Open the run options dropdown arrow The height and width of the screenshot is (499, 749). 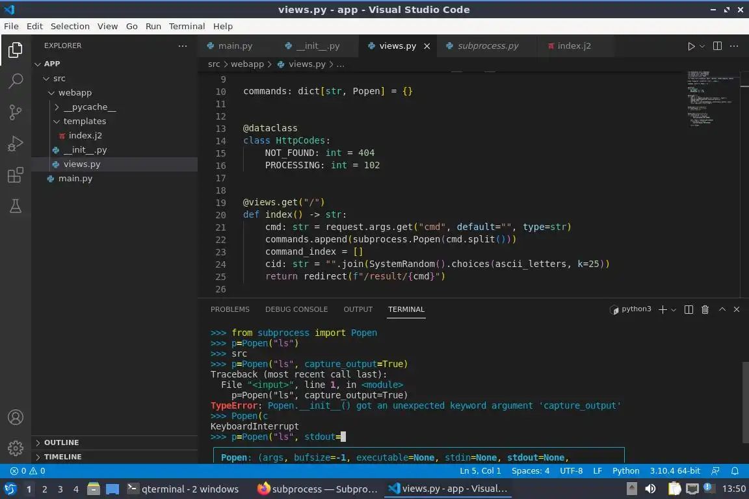point(702,46)
